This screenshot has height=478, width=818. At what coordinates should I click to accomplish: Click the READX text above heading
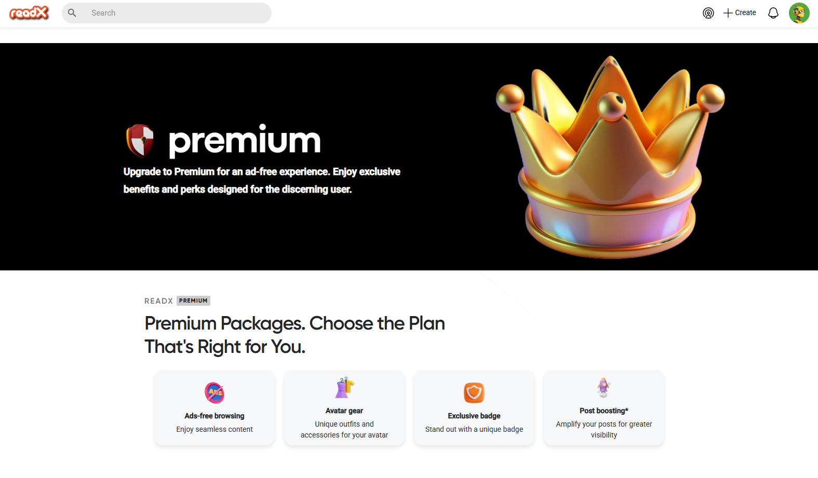click(158, 301)
